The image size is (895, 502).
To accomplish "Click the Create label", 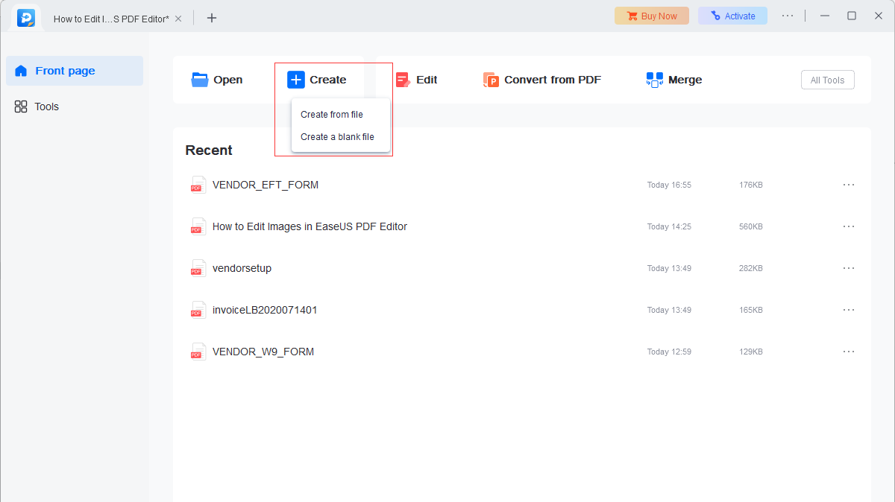I will pyautogui.click(x=328, y=80).
